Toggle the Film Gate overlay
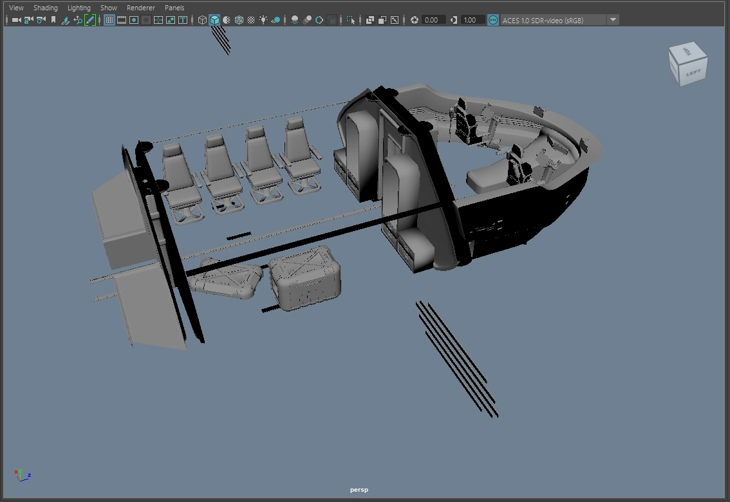 (122, 20)
